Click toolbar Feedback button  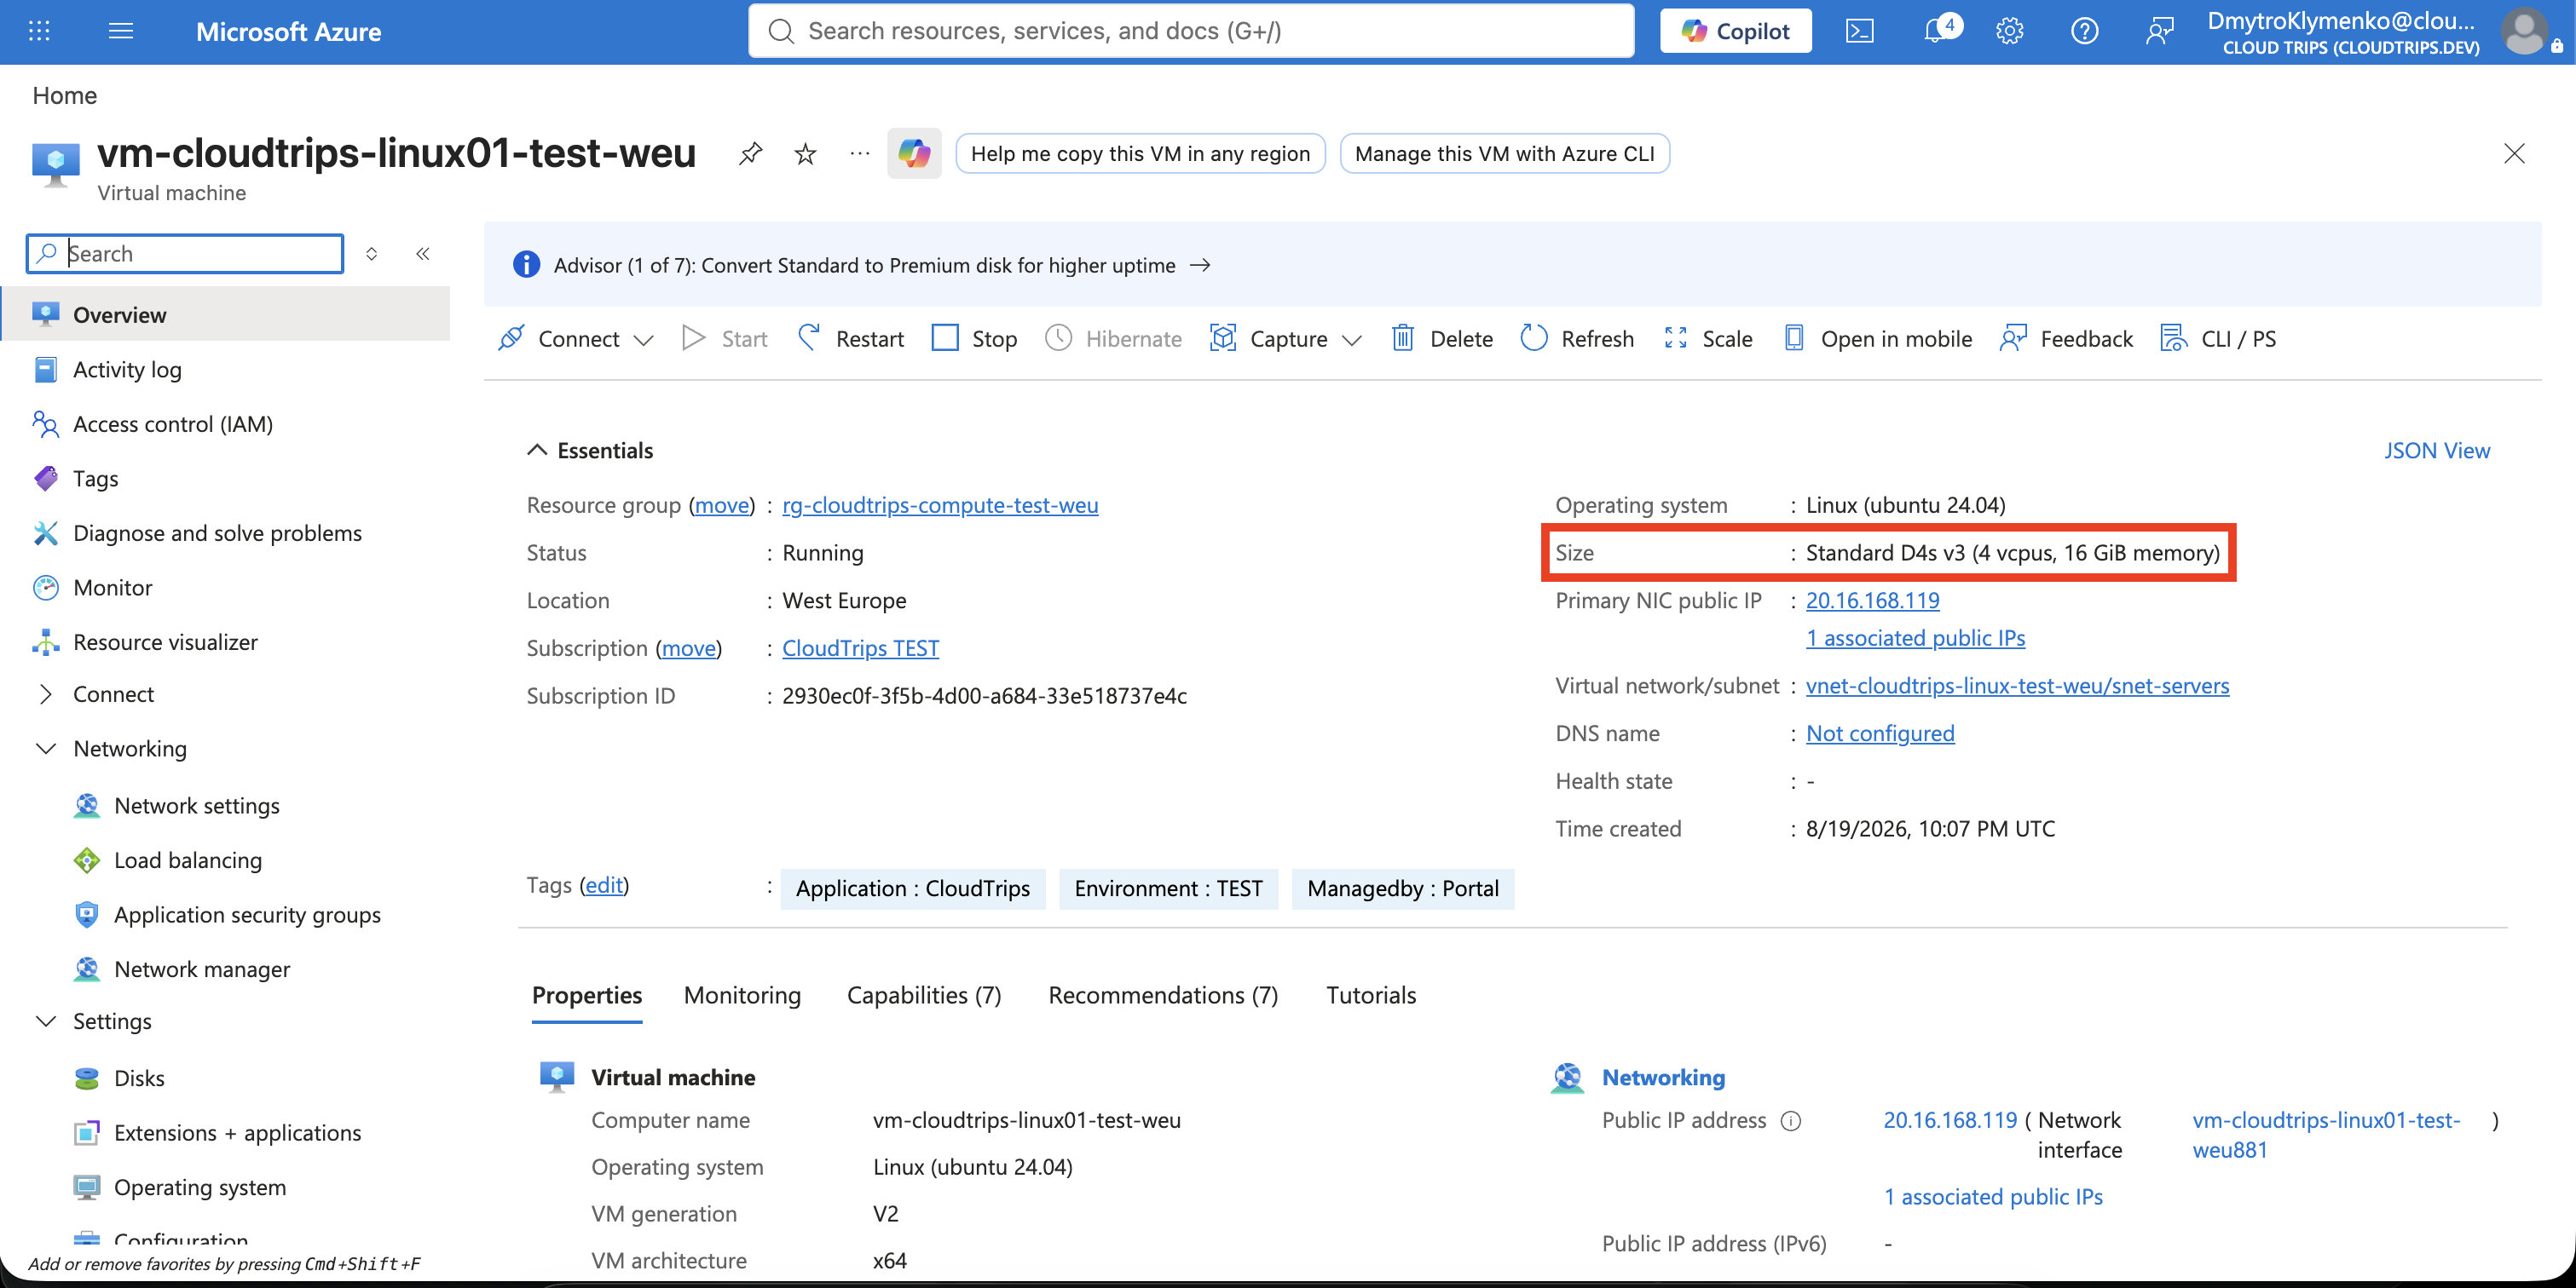[x=2066, y=339]
